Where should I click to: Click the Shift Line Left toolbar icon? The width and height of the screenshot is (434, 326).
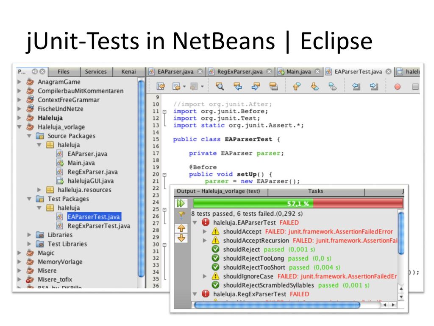tap(356, 87)
